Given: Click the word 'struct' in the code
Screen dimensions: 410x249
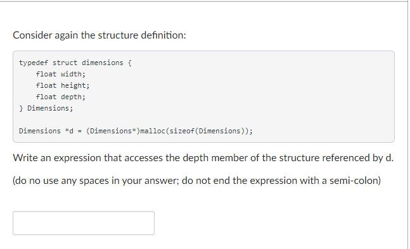Looking at the screenshot, I should point(65,63).
